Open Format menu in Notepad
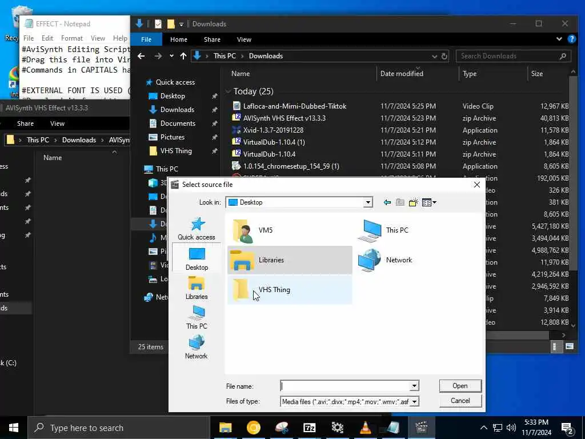Image resolution: width=585 pixels, height=439 pixels. 71,38
